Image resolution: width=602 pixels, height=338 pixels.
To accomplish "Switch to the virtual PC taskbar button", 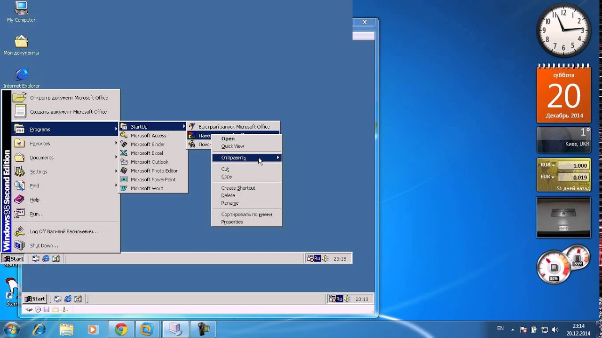I will (x=175, y=330).
